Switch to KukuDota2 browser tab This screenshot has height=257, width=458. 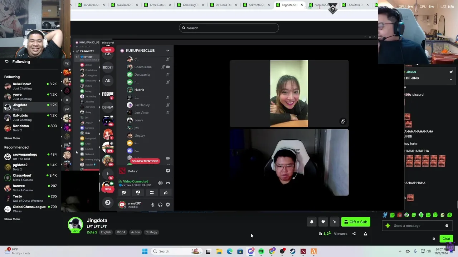coord(124,5)
